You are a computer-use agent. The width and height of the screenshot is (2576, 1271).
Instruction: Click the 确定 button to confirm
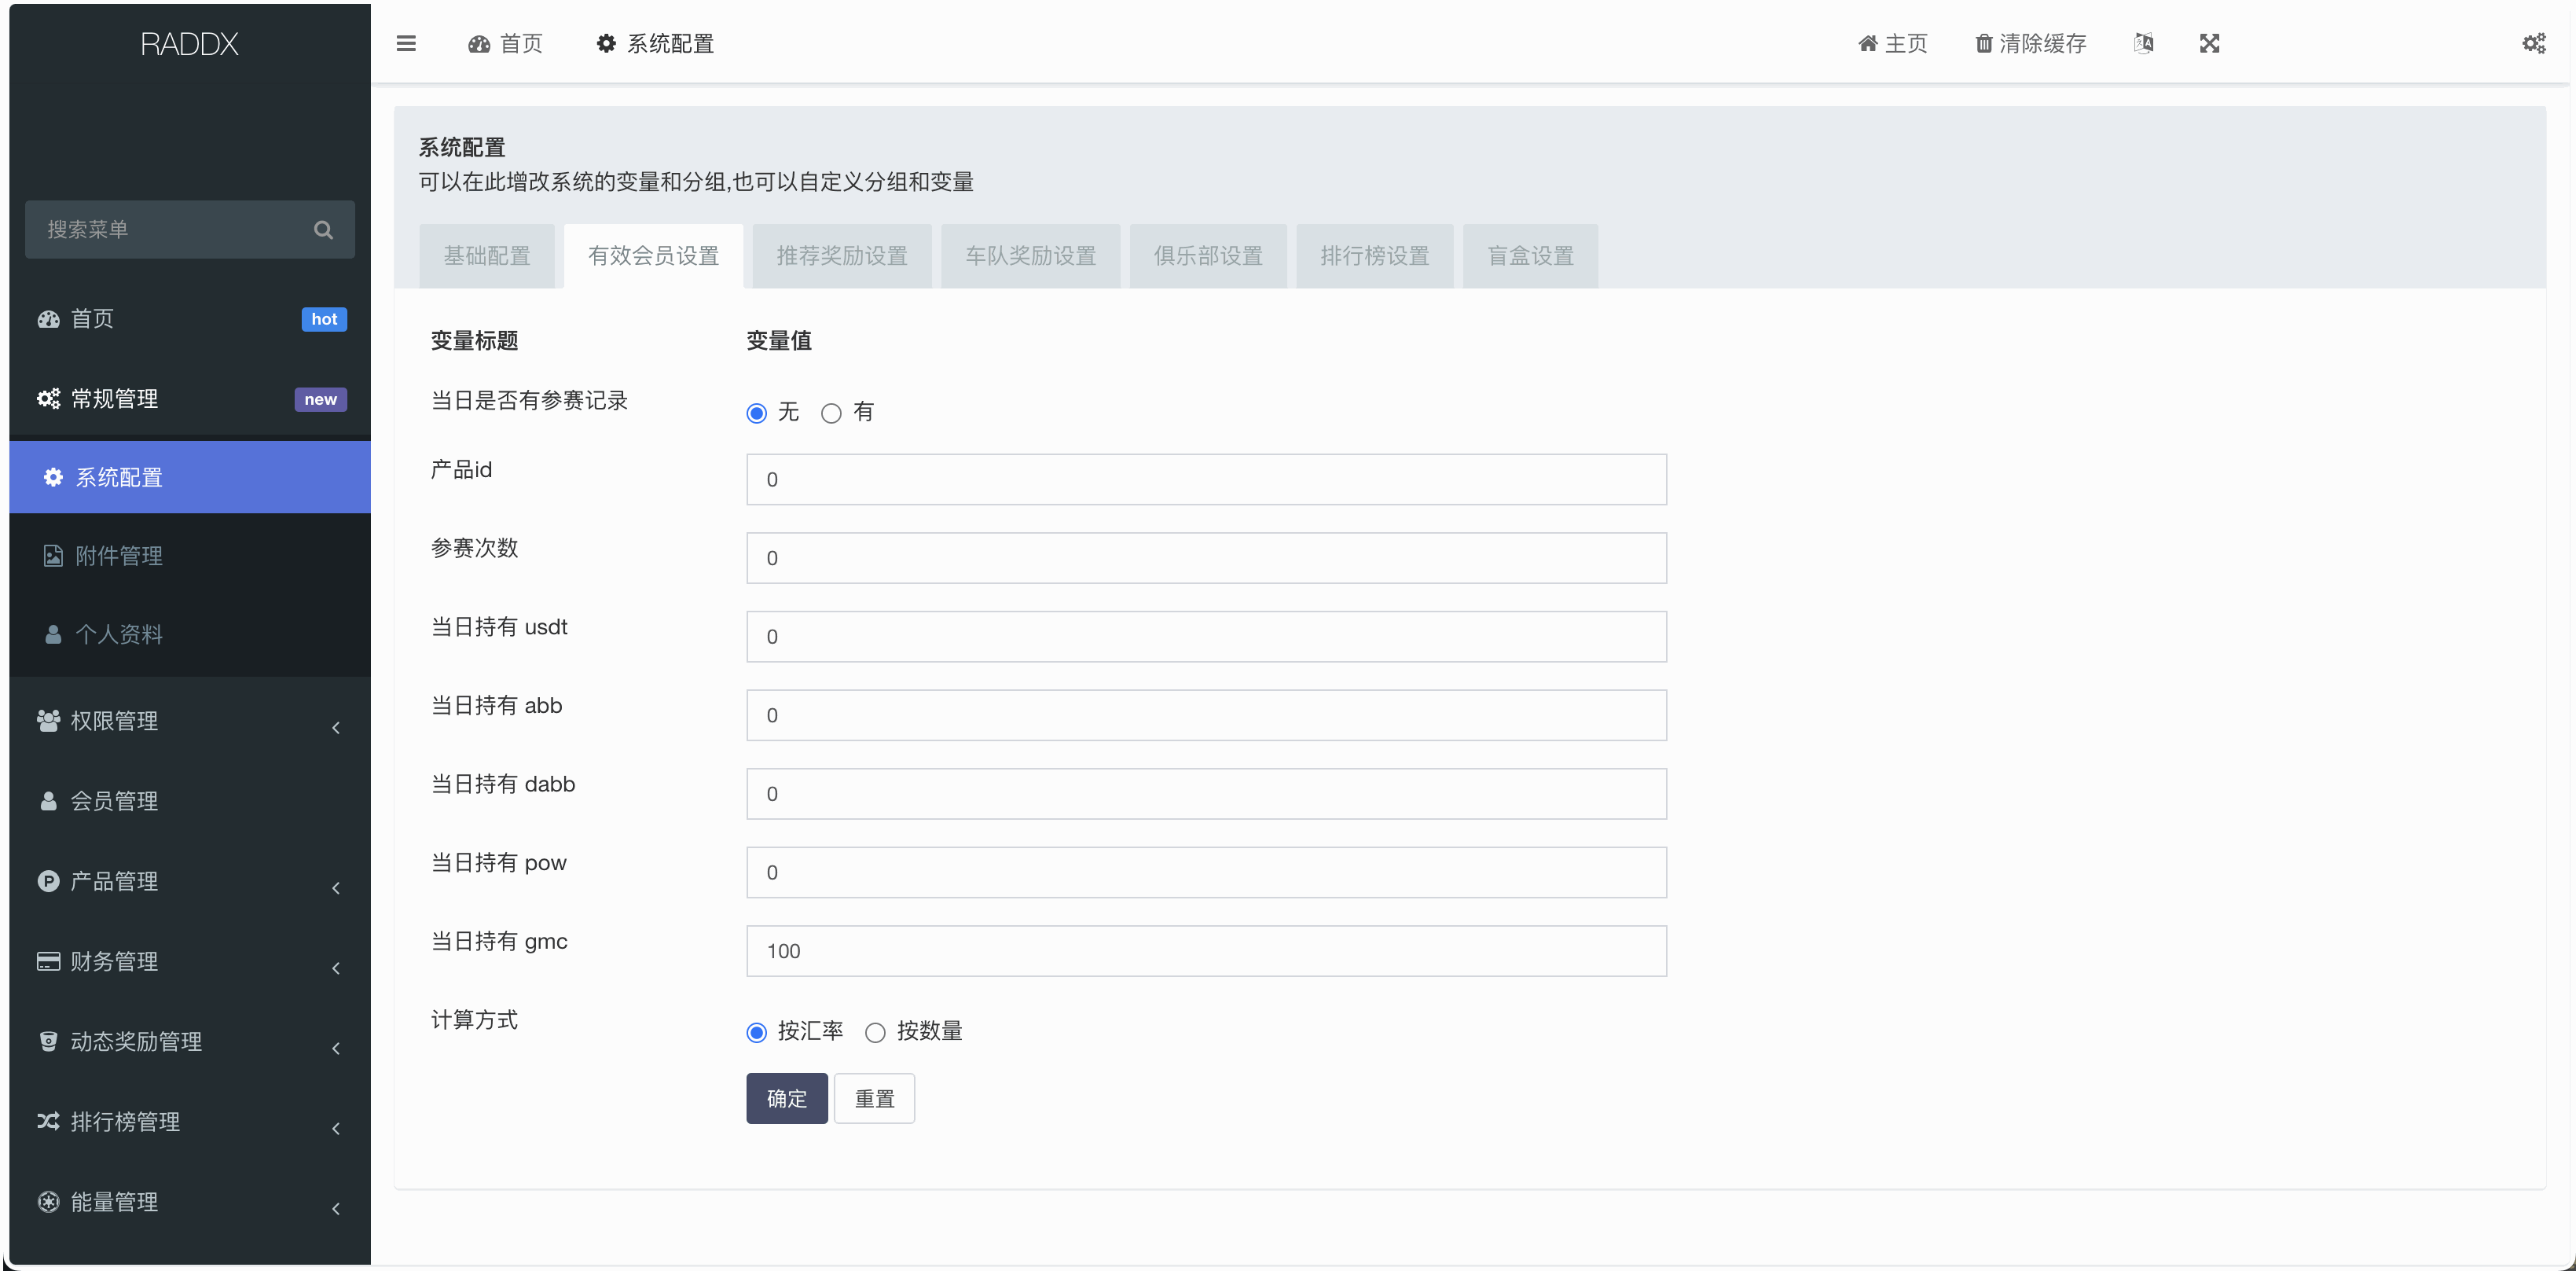click(x=786, y=1097)
